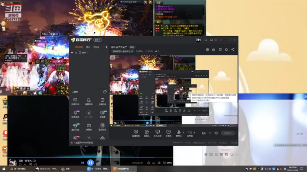Toggle visibility eye of 全屏 1 source
Viewport: 307px width, 172px height.
click(x=72, y=53)
